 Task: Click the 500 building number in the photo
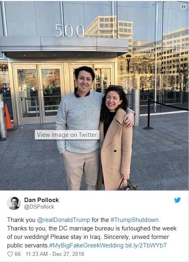pyautogui.click(x=69, y=31)
